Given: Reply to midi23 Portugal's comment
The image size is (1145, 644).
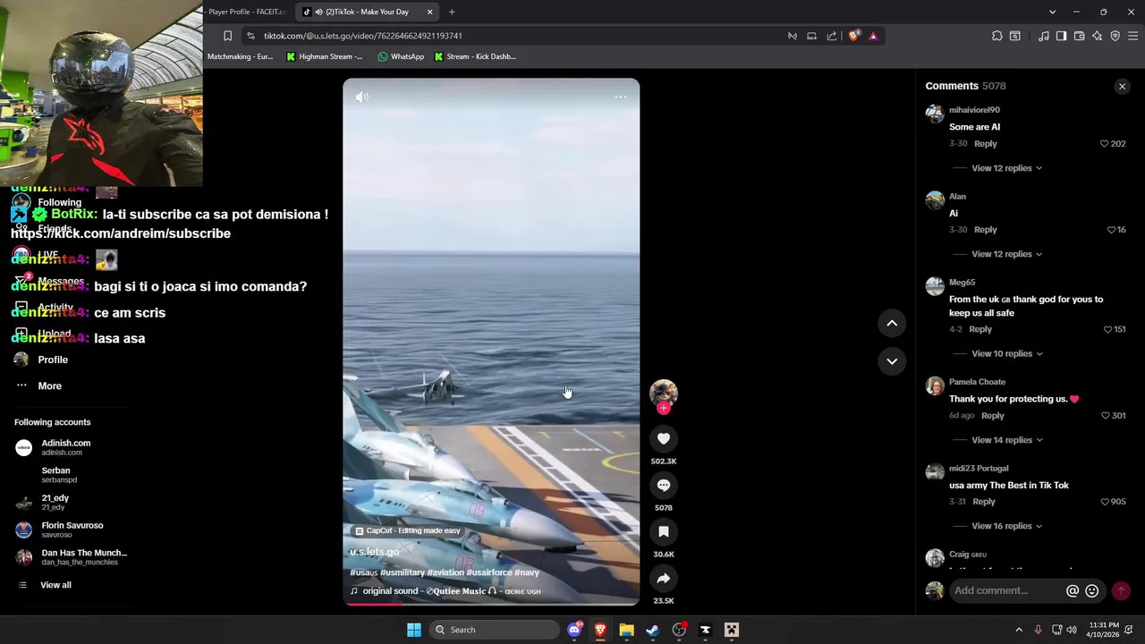Looking at the screenshot, I should click(x=983, y=502).
